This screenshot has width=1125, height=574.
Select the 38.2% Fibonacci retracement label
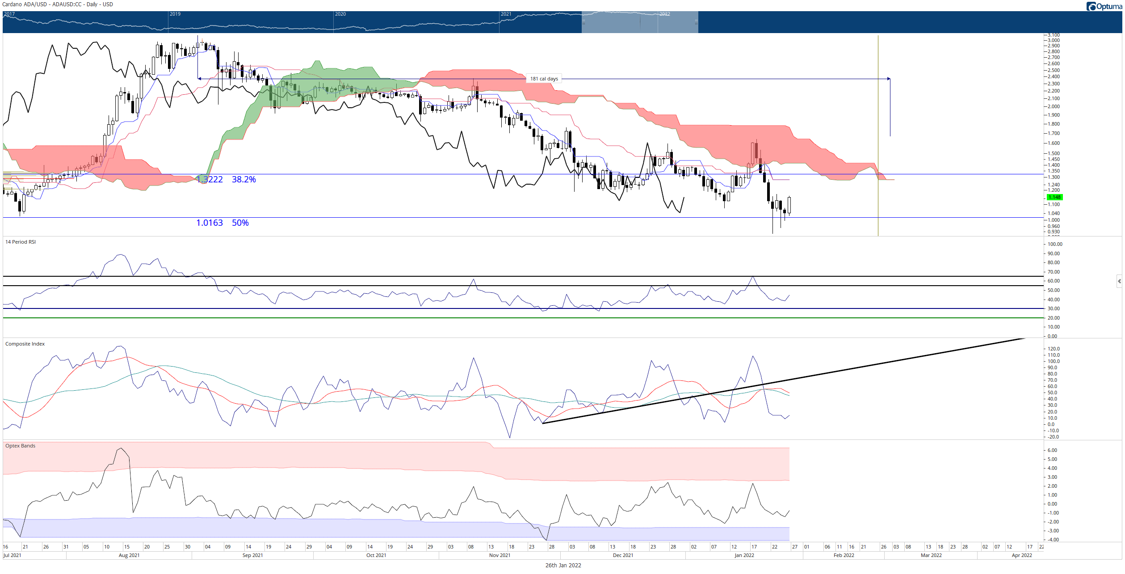243,179
